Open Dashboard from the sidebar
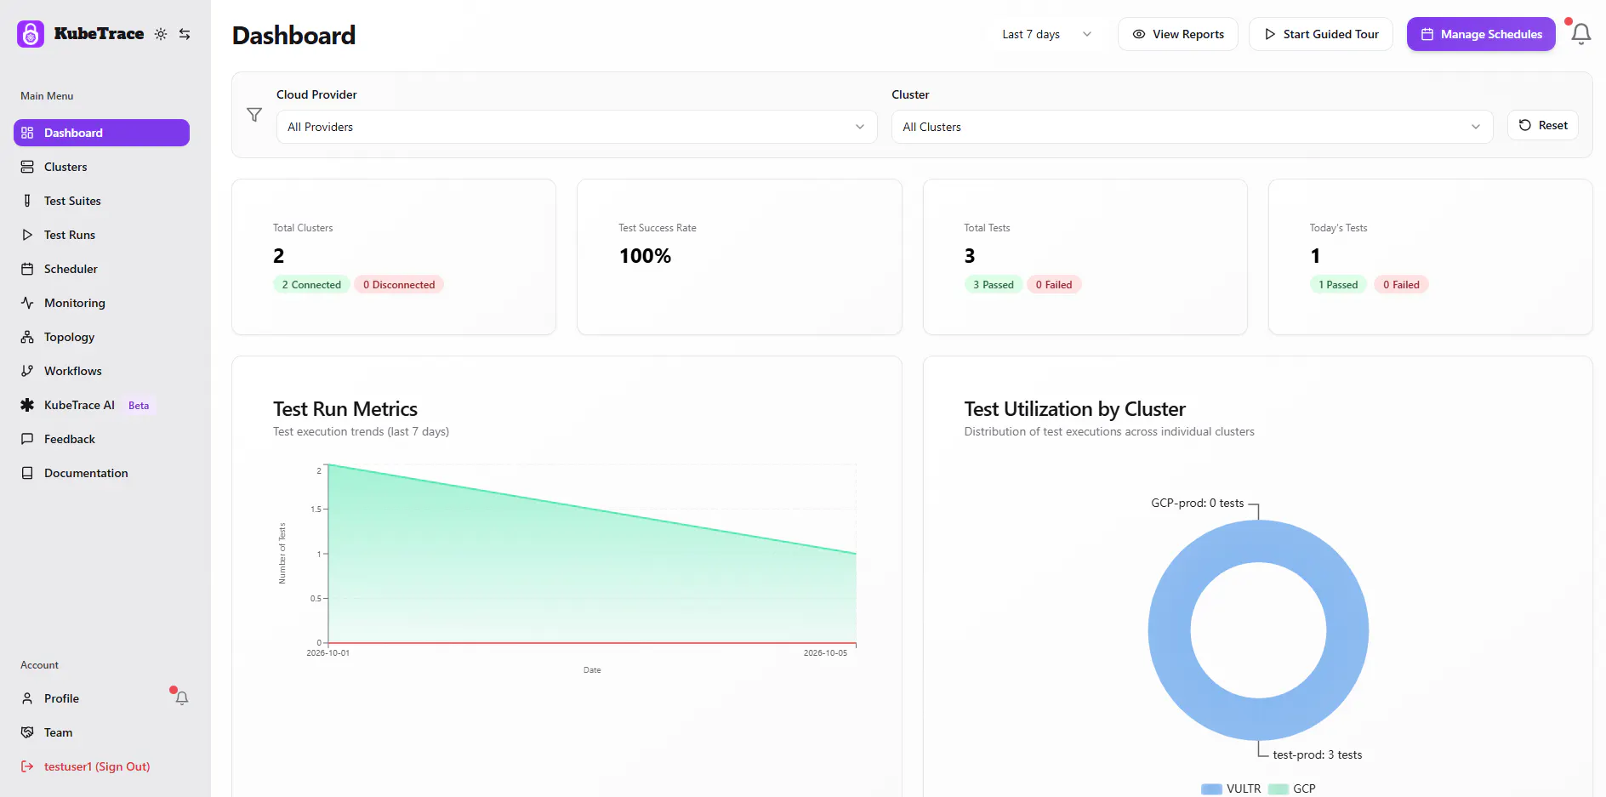 [101, 133]
